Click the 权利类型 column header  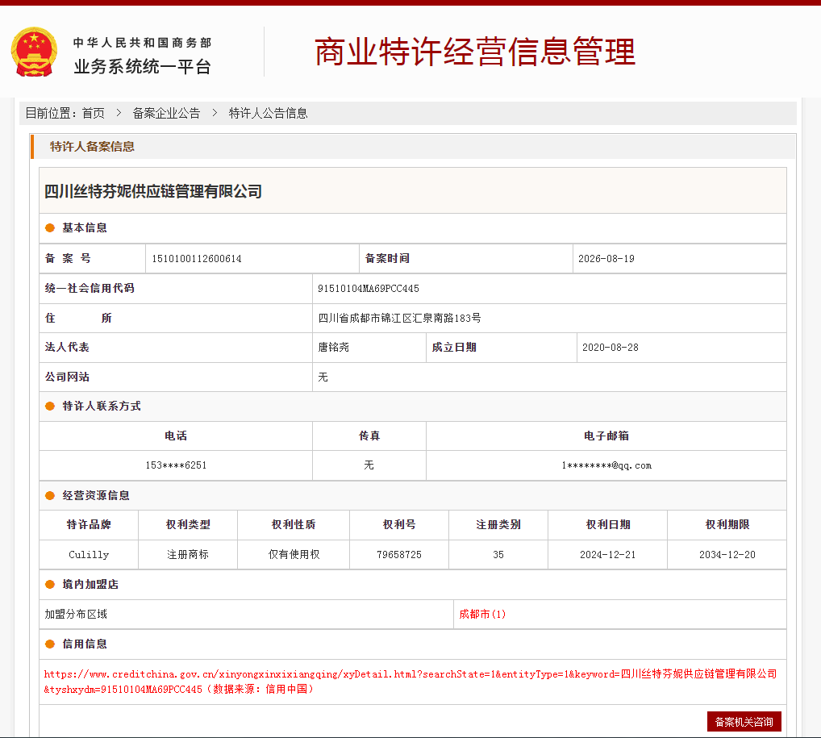coord(188,524)
